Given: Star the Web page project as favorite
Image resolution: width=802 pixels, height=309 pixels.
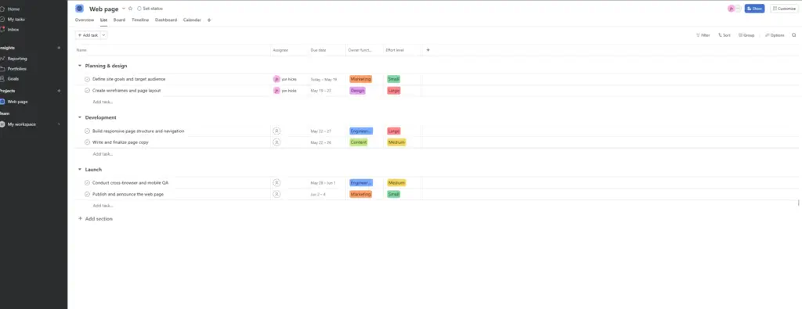Looking at the screenshot, I should tap(131, 9).
